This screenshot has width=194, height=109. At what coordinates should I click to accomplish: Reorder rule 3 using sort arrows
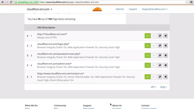pos(28,55)
